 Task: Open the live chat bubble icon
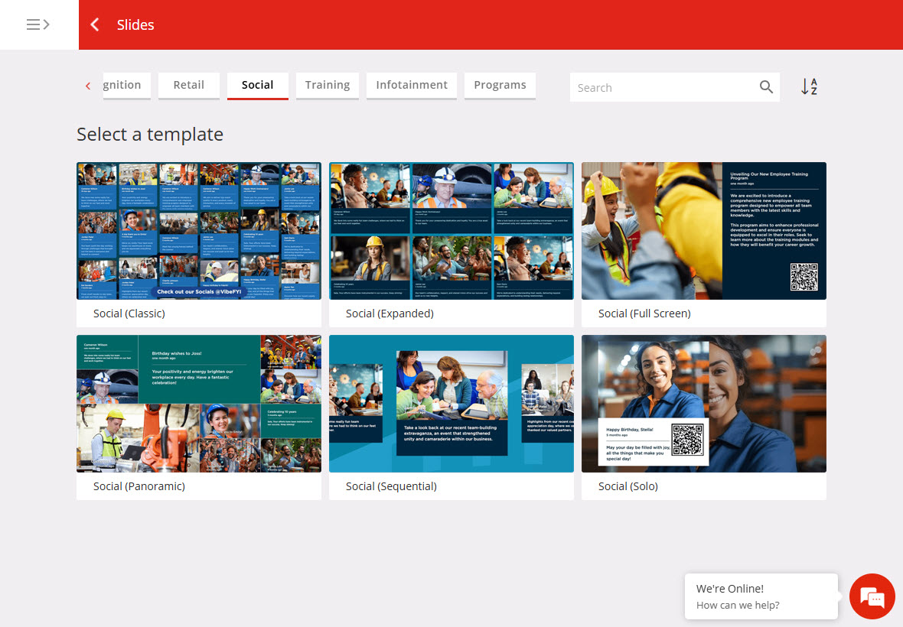[872, 596]
